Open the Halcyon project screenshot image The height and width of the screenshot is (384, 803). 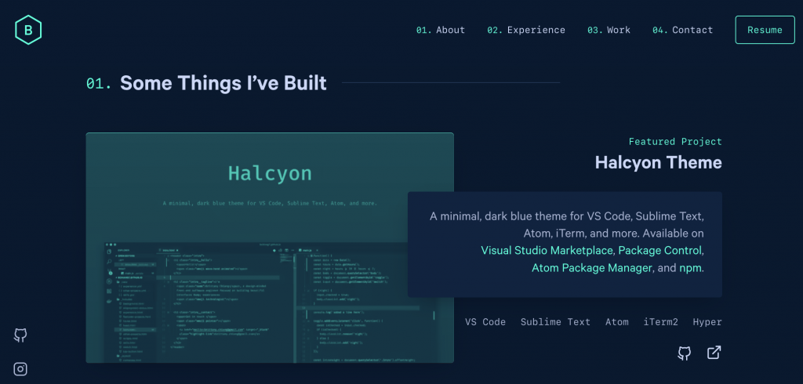270,248
